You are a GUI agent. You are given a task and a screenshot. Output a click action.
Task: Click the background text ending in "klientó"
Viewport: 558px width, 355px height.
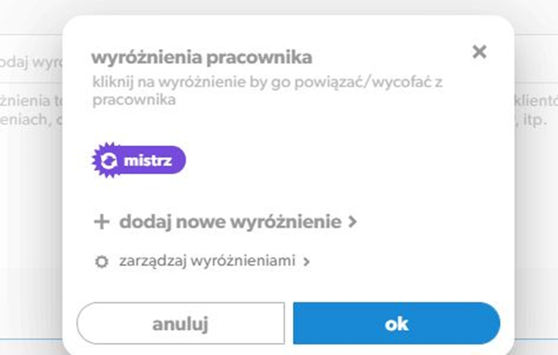[536, 102]
